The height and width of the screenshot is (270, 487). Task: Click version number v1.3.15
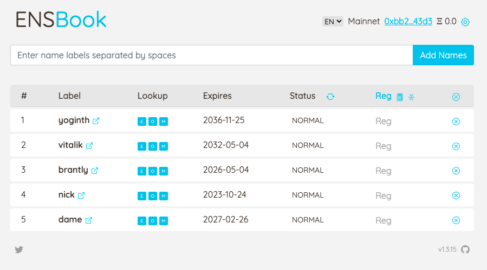(x=447, y=249)
